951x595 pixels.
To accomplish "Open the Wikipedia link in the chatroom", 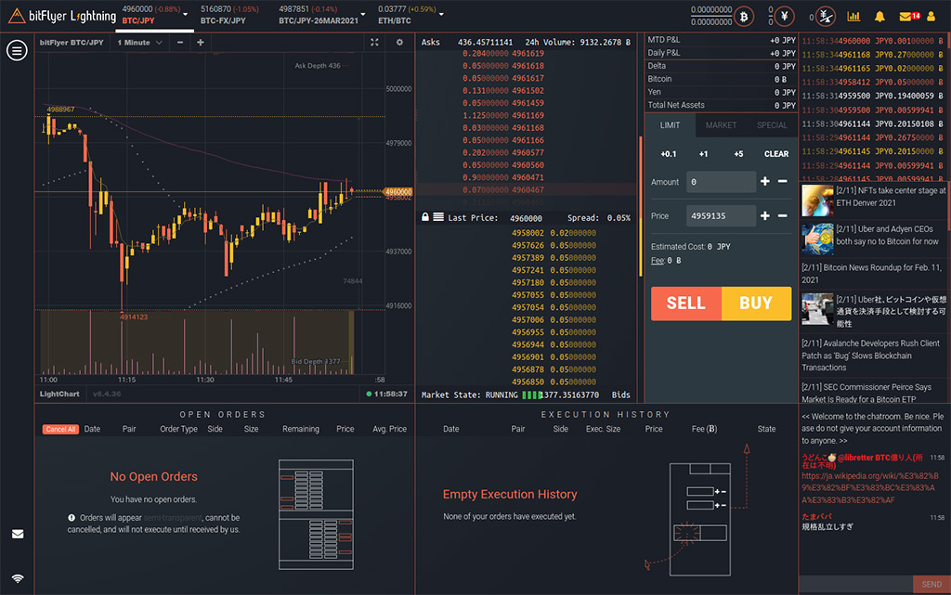I will point(870,487).
